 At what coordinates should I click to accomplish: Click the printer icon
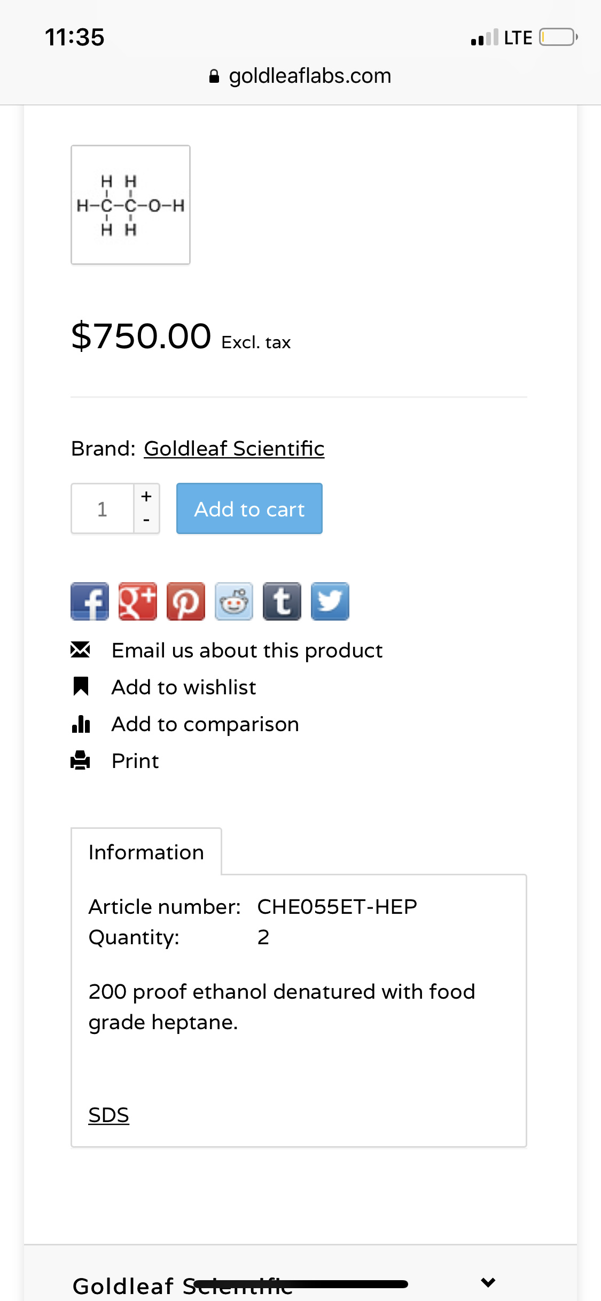[x=81, y=761]
